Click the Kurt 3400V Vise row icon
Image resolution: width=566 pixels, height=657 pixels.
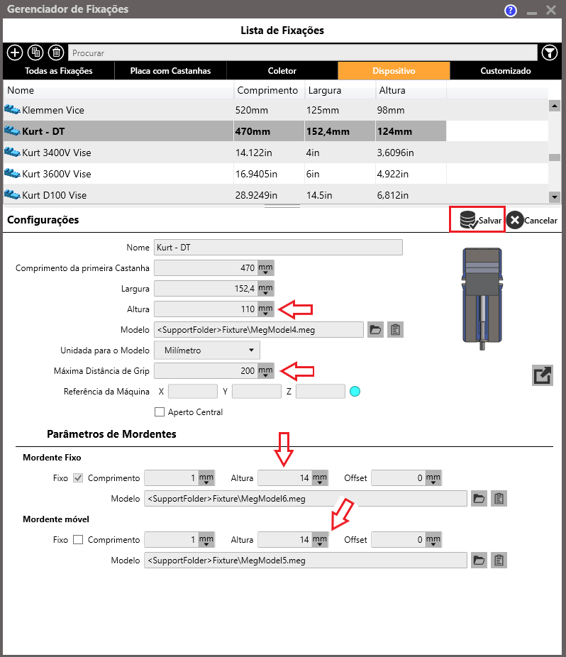coord(12,152)
